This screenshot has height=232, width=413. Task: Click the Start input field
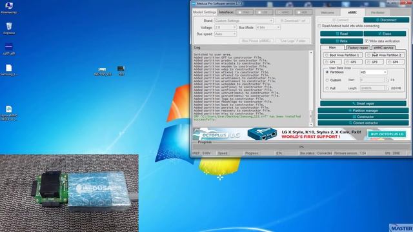coord(372,80)
